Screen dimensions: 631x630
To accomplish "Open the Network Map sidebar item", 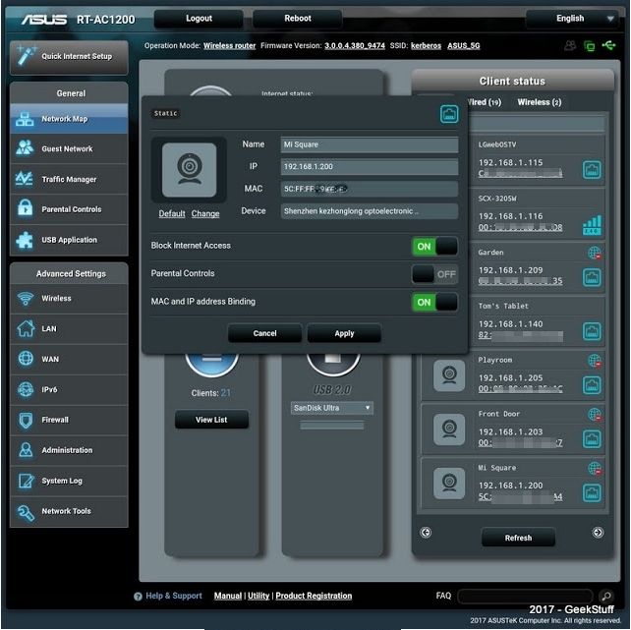I will (x=69, y=119).
